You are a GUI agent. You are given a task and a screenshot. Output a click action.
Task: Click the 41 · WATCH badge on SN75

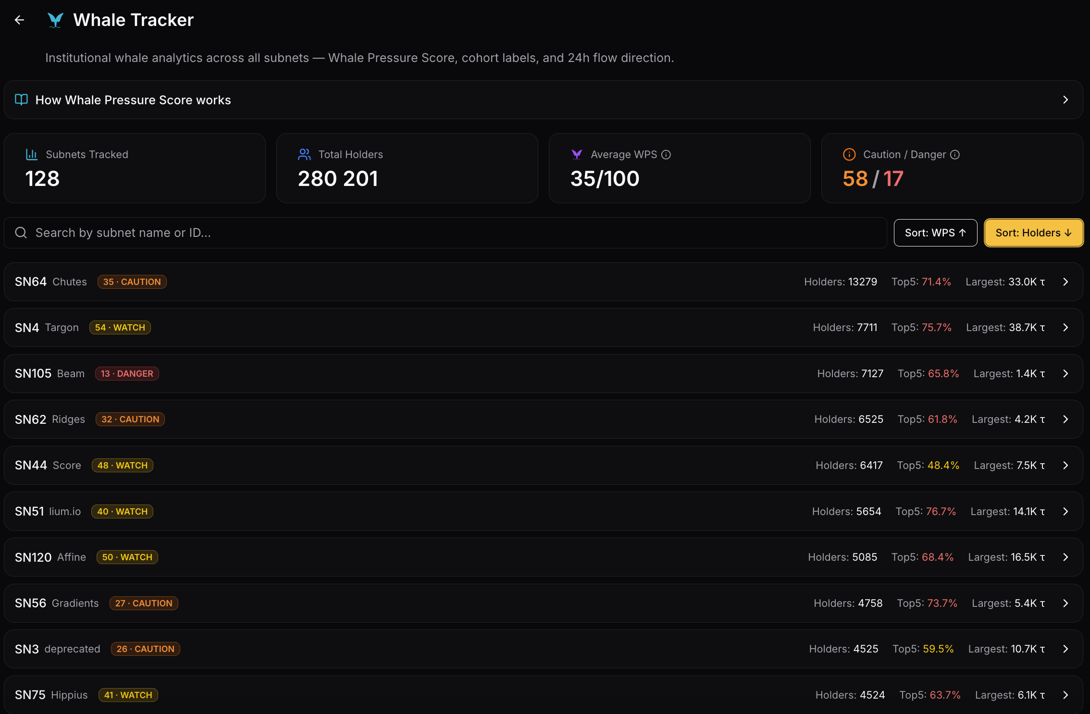point(128,695)
